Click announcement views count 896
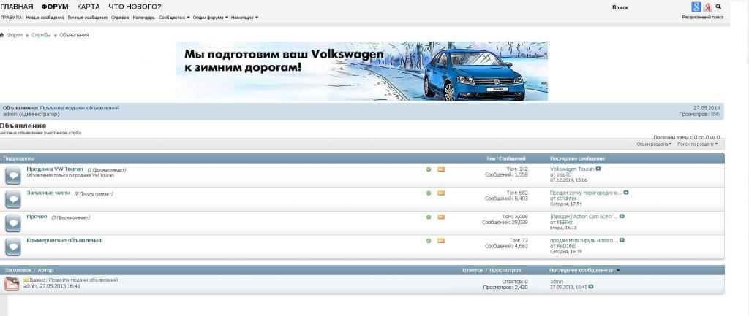 (x=715, y=115)
